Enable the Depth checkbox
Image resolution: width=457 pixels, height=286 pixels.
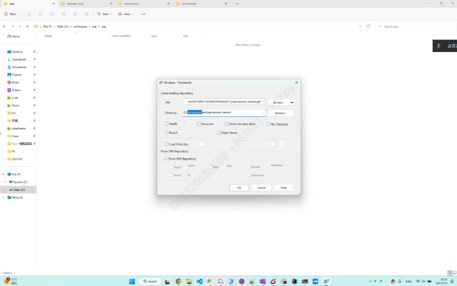(x=167, y=124)
